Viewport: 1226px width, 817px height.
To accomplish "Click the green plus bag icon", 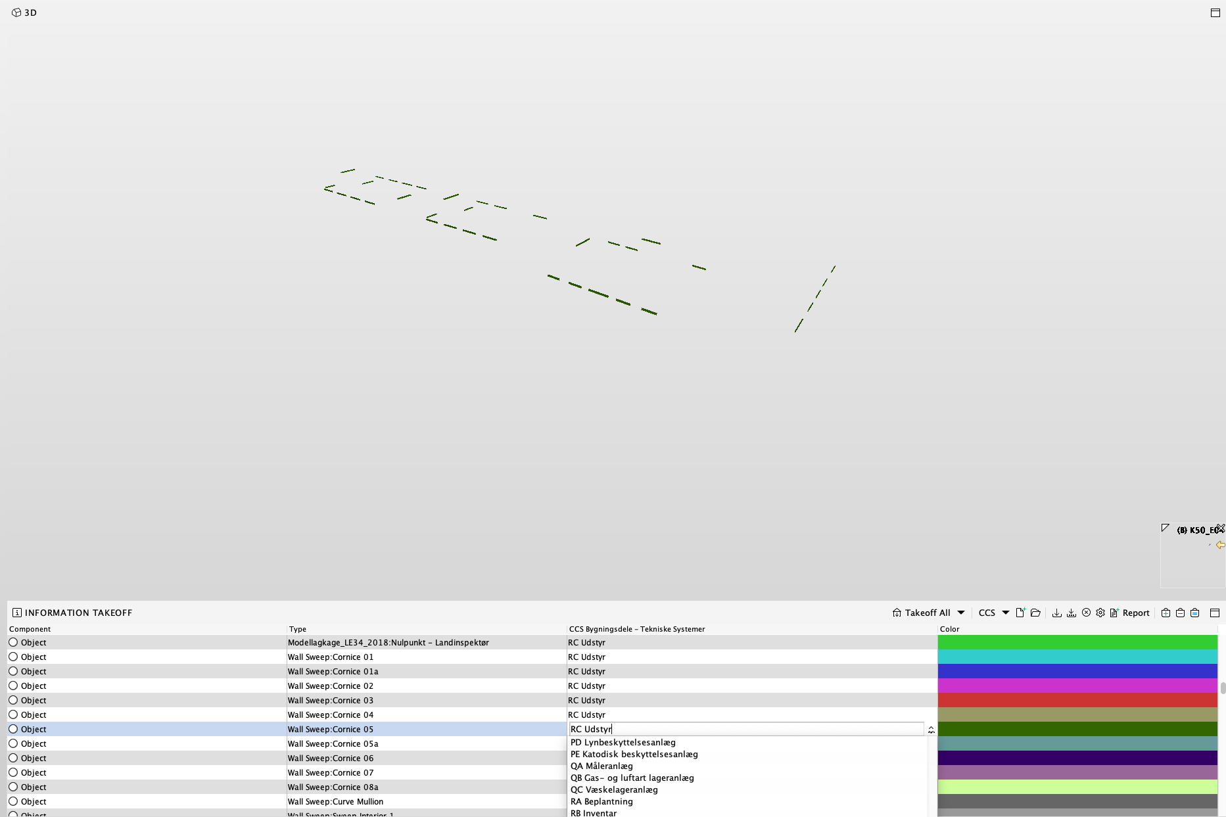I will click(x=1166, y=613).
